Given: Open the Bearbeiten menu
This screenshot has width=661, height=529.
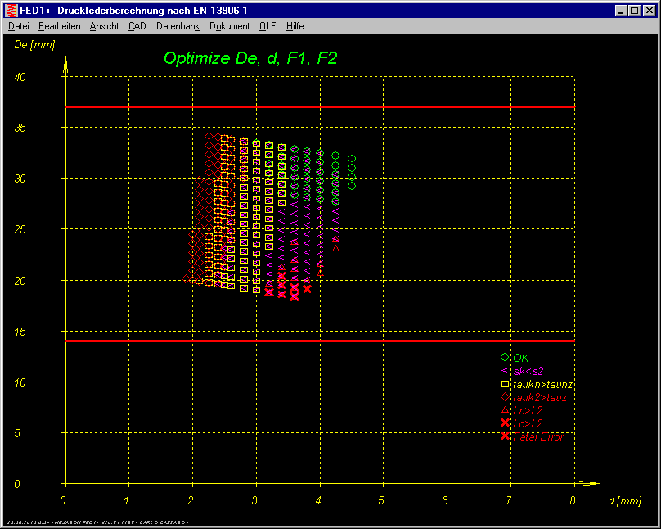Looking at the screenshot, I should (x=59, y=26).
